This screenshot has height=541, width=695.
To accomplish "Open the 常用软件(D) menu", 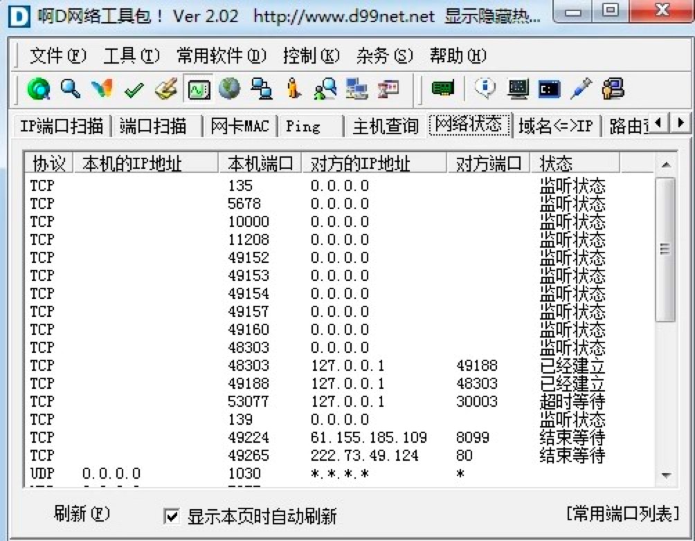I will 222,56.
